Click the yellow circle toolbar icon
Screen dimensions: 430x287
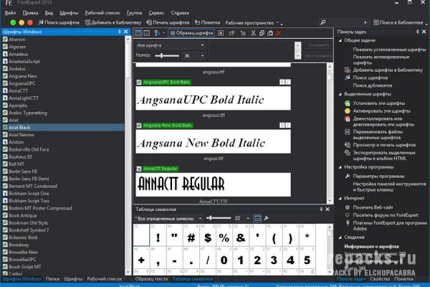(x=21, y=22)
